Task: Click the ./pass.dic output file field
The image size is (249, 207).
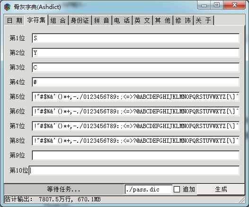Action: coord(149,190)
